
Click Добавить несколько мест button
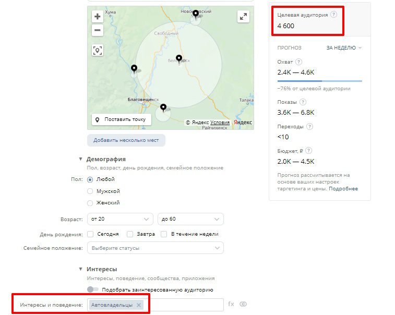point(126,140)
